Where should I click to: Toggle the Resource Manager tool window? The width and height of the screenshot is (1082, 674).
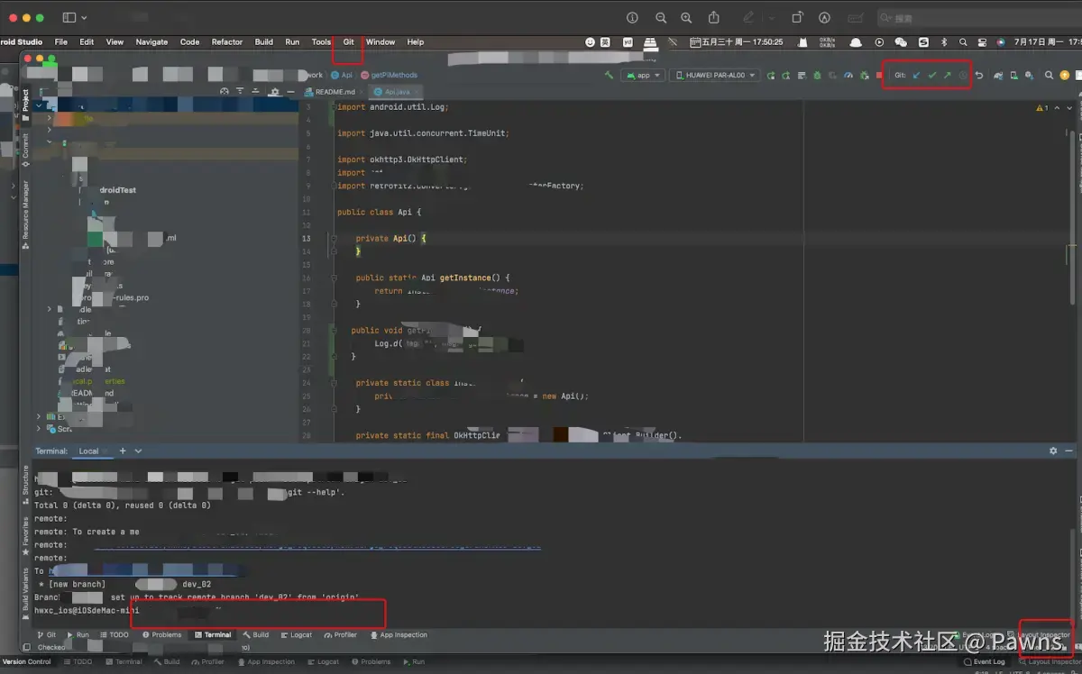pos(25,215)
